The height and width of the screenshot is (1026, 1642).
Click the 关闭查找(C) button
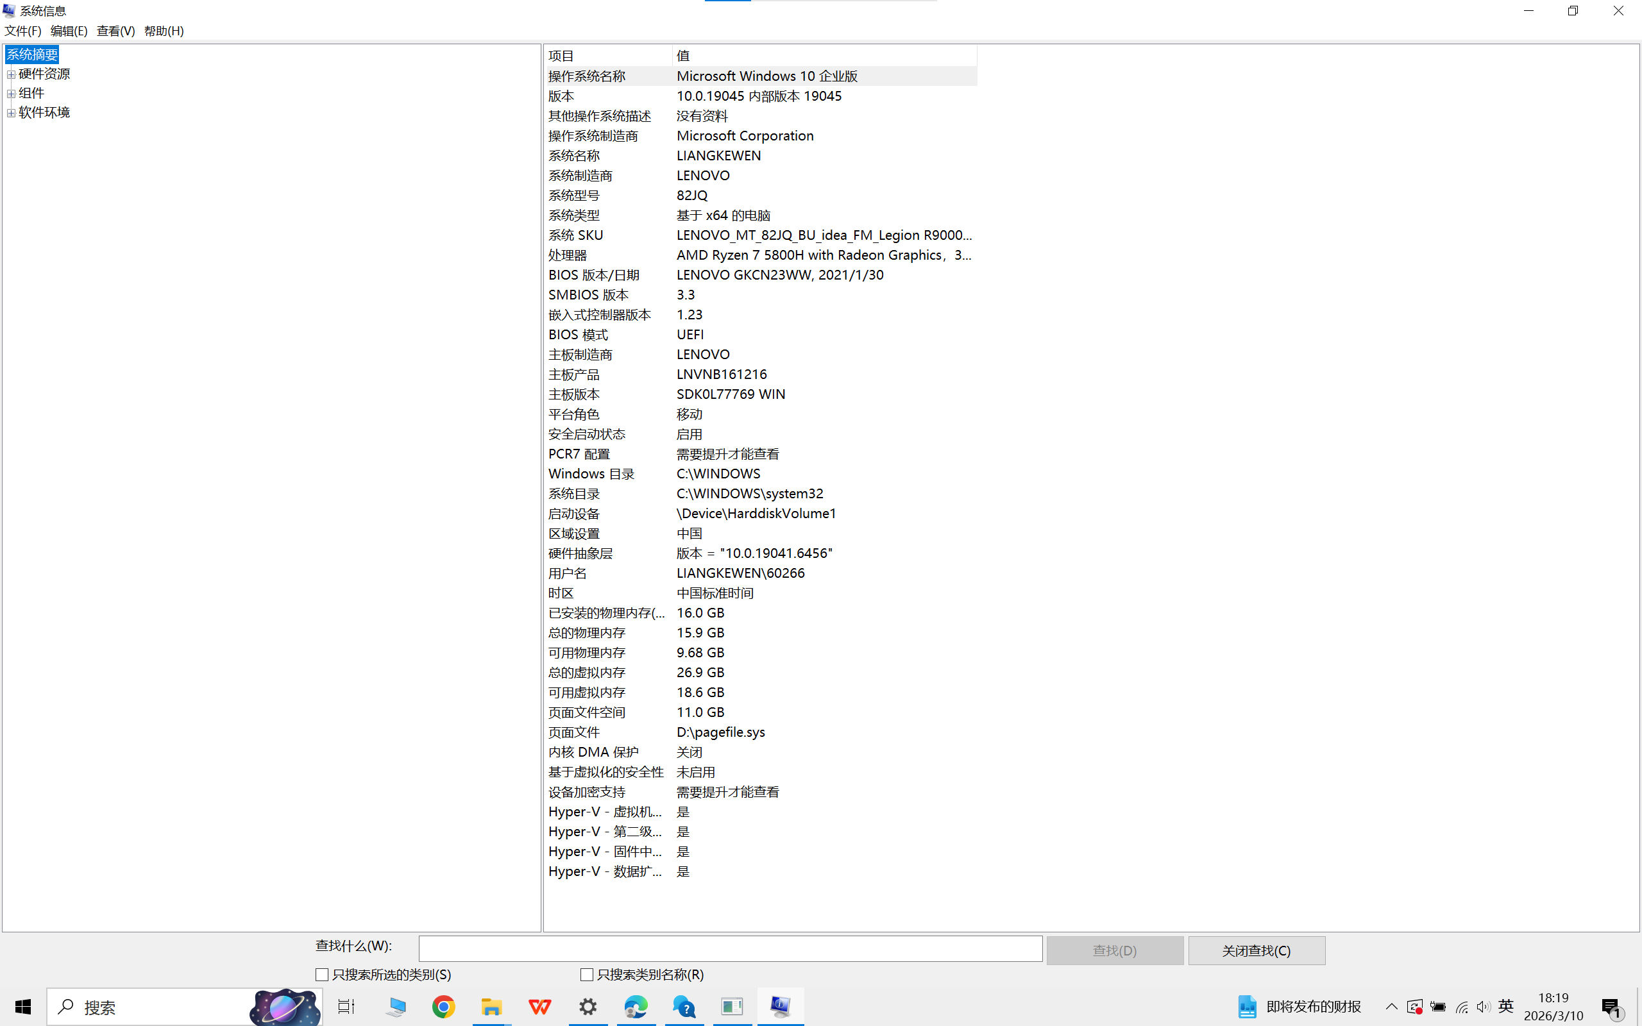point(1256,951)
